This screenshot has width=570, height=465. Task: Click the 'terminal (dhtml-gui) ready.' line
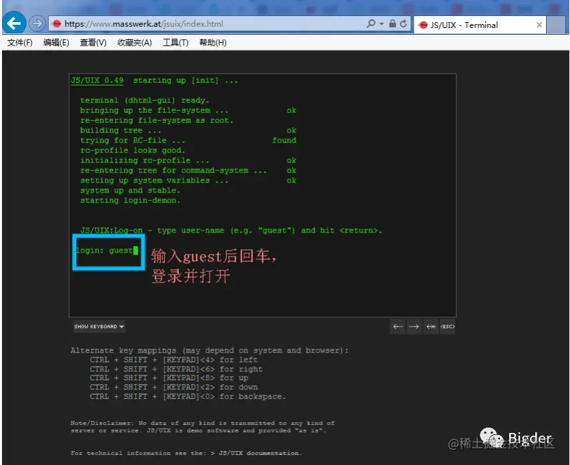pyautogui.click(x=145, y=100)
